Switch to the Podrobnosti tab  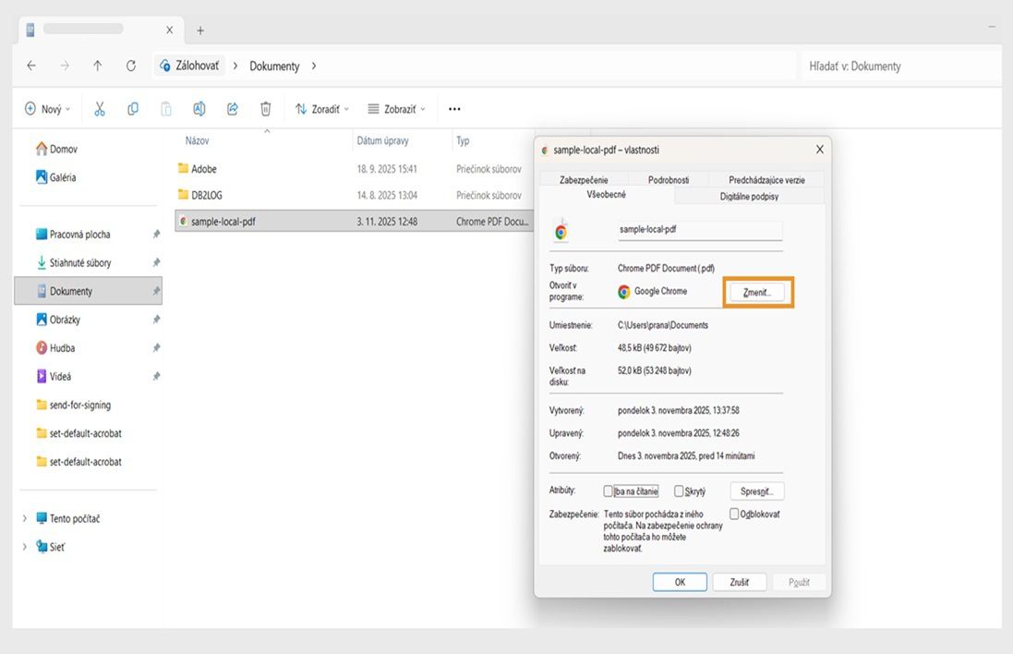coord(668,179)
